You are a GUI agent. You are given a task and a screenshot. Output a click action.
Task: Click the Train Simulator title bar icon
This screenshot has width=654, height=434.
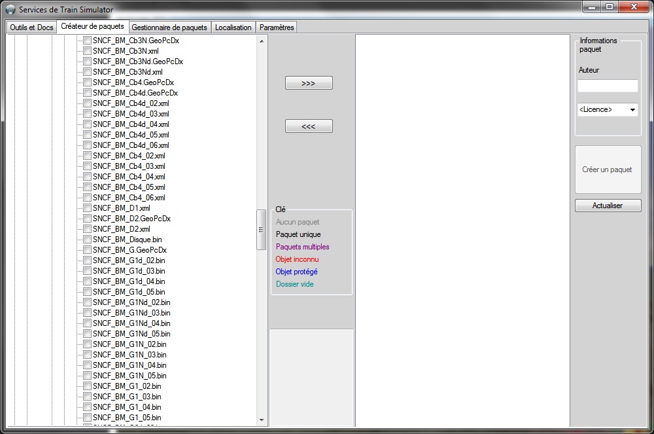(10, 9)
